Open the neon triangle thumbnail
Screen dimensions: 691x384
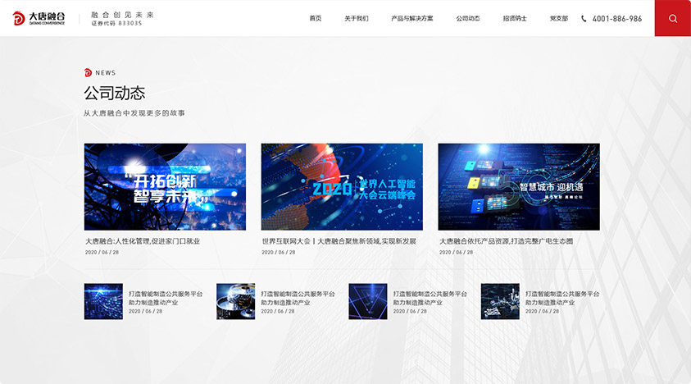click(368, 301)
